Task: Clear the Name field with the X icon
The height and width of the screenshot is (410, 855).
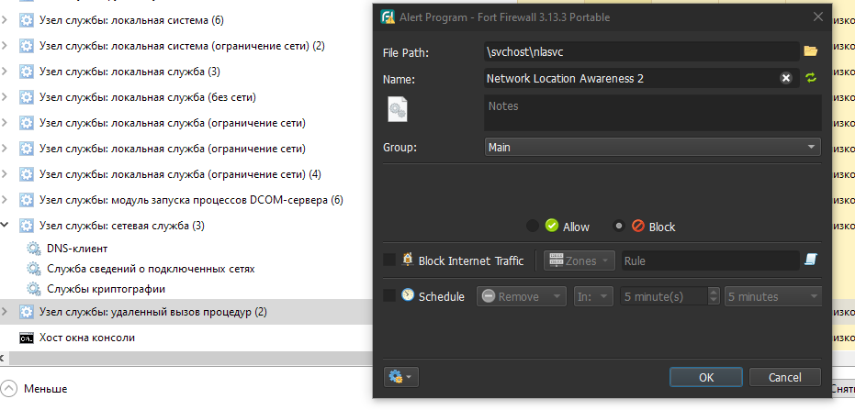Action: coord(786,78)
